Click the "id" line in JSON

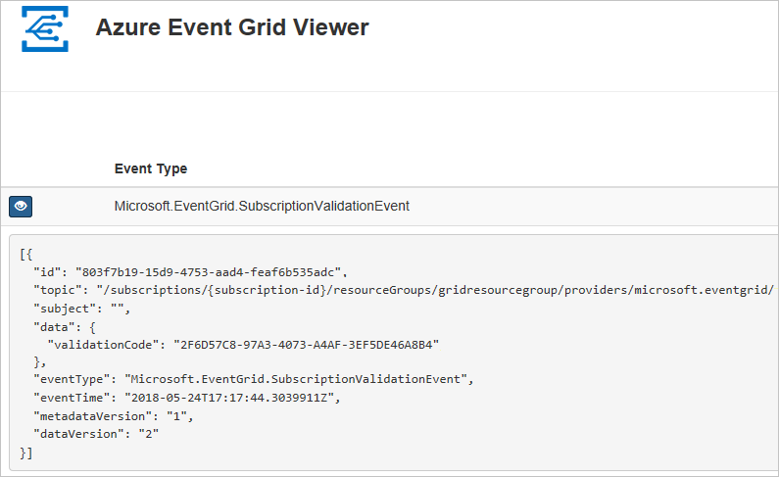point(190,272)
